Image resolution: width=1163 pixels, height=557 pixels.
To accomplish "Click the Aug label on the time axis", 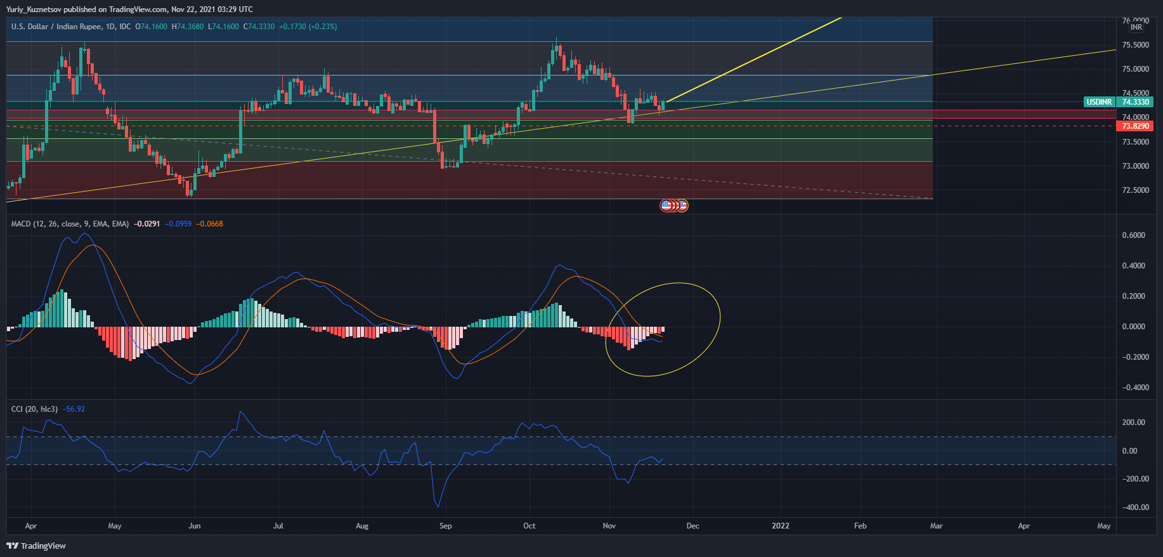I will [x=362, y=526].
